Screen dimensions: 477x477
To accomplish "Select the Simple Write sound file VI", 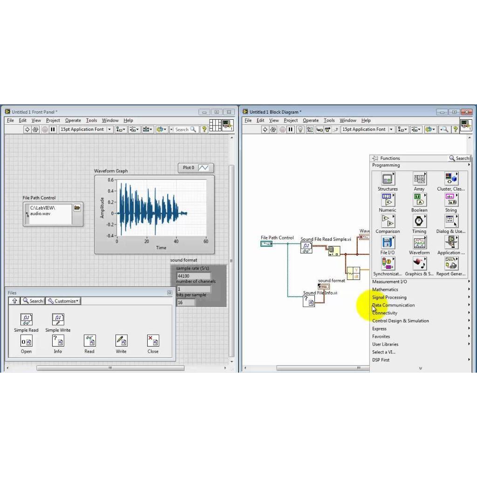I will point(58,320).
